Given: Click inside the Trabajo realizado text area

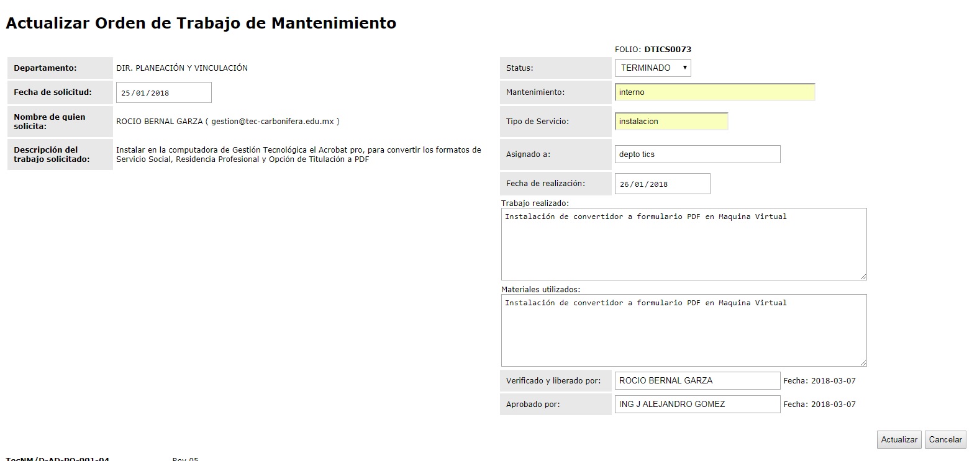Looking at the screenshot, I should 683,244.
